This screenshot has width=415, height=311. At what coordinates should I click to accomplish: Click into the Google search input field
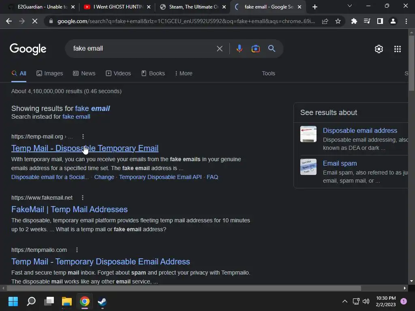click(x=143, y=49)
